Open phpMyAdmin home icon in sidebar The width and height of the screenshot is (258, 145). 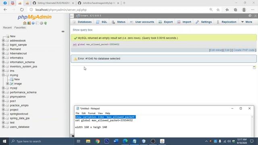tap(25, 23)
